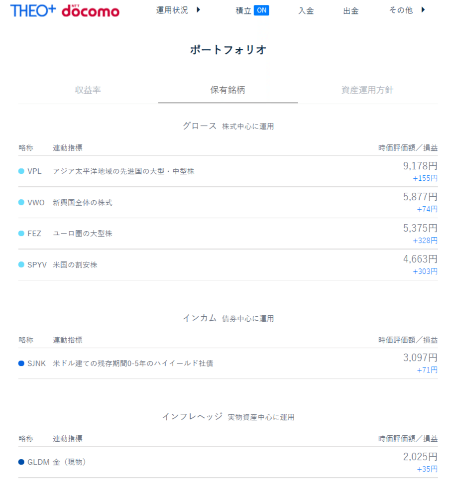Select the 保有銘柄 tab
The width and height of the screenshot is (452, 498).
pyautogui.click(x=227, y=90)
